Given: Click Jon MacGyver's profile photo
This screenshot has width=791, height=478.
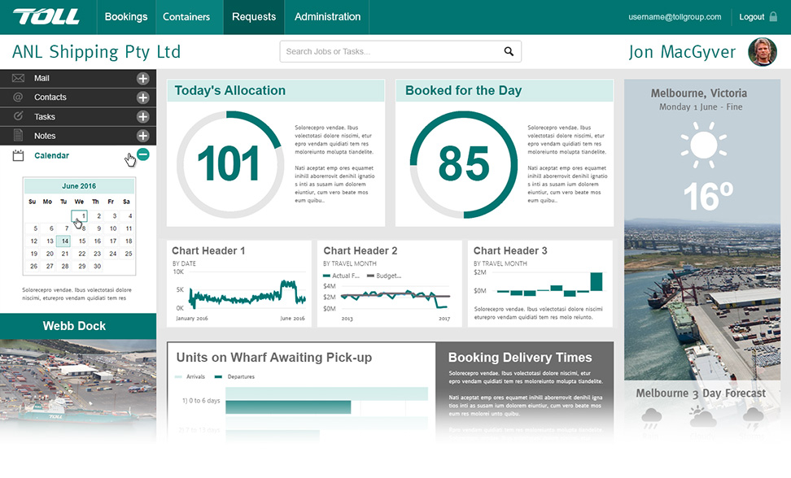Looking at the screenshot, I should coord(763,52).
